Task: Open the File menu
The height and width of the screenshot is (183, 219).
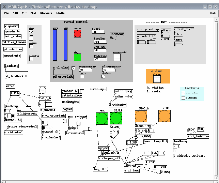Action: pos(6,13)
